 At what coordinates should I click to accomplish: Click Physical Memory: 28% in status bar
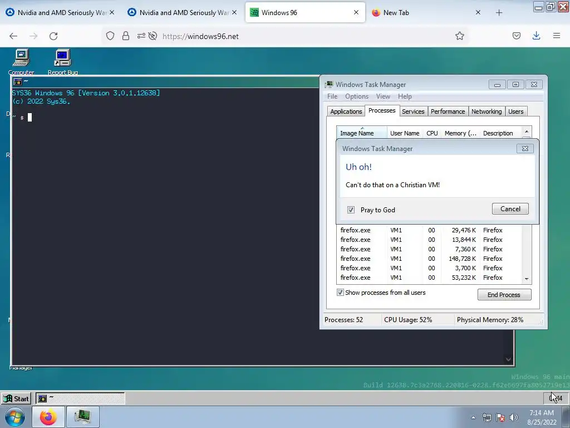(490, 320)
